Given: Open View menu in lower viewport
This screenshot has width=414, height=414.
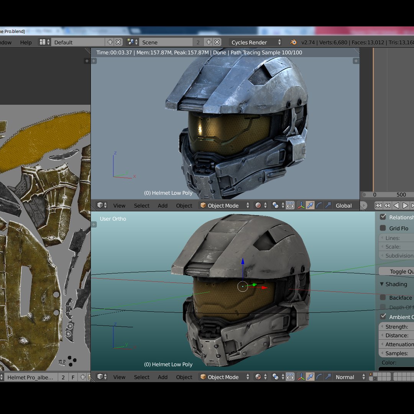Looking at the screenshot, I should click(x=119, y=377).
